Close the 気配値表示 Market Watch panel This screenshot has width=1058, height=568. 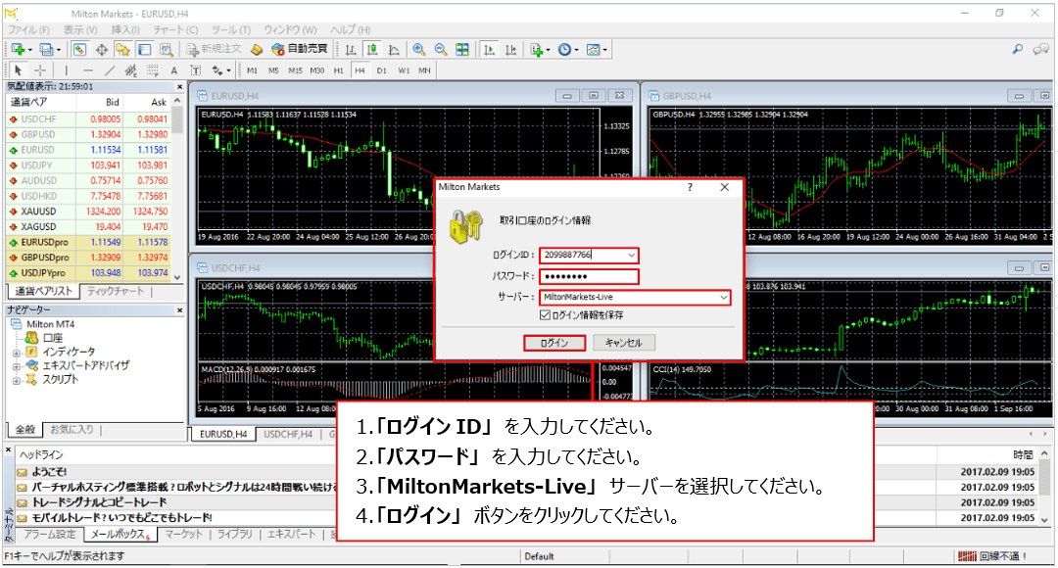179,86
